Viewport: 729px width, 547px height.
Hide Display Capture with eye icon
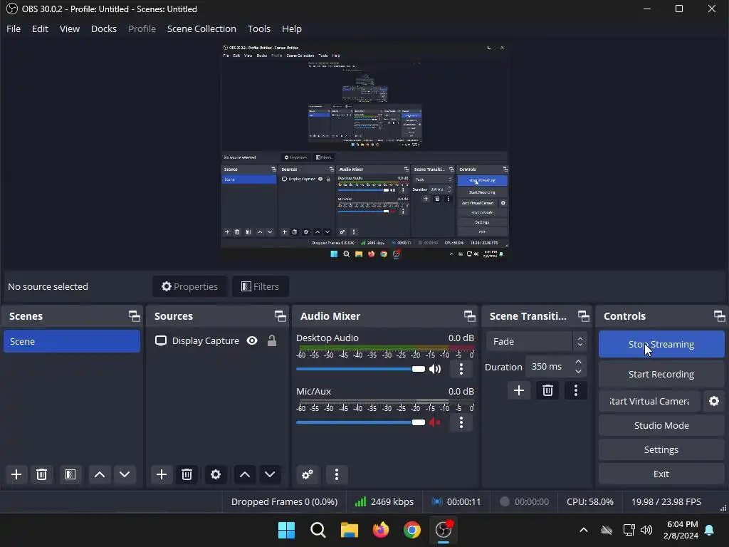(252, 341)
